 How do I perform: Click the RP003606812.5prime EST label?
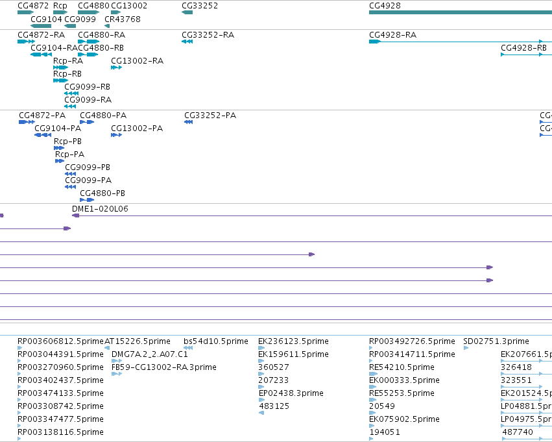pyautogui.click(x=60, y=341)
